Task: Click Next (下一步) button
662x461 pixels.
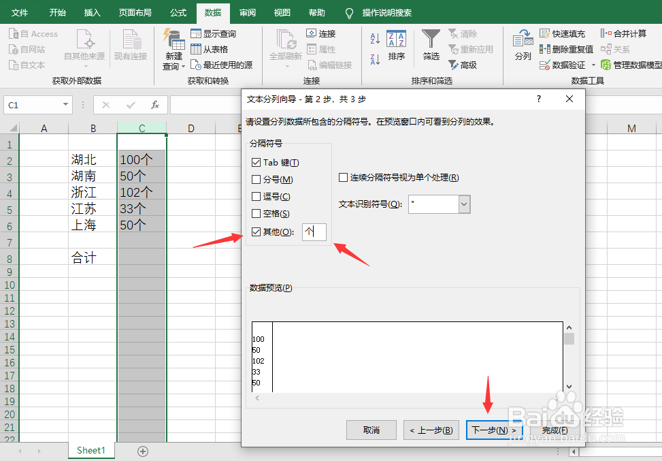Action: pyautogui.click(x=494, y=430)
